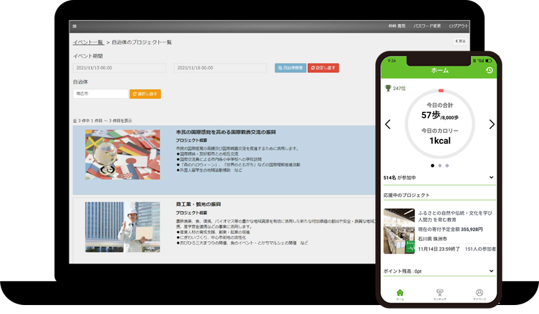539x314 pixels.
Task: Click the event start date field 2021/11/15
Action: pyautogui.click(x=119, y=68)
